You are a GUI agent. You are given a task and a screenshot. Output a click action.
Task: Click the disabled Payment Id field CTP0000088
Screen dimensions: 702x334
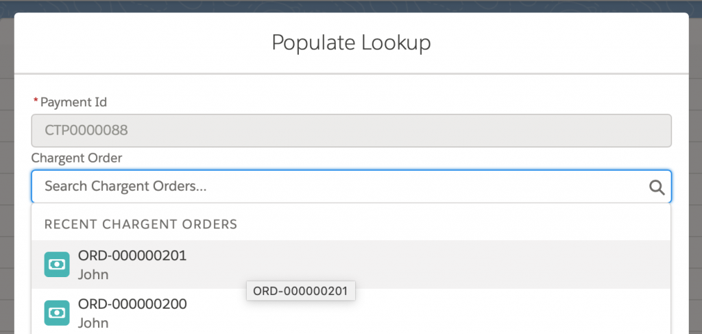[351, 130]
